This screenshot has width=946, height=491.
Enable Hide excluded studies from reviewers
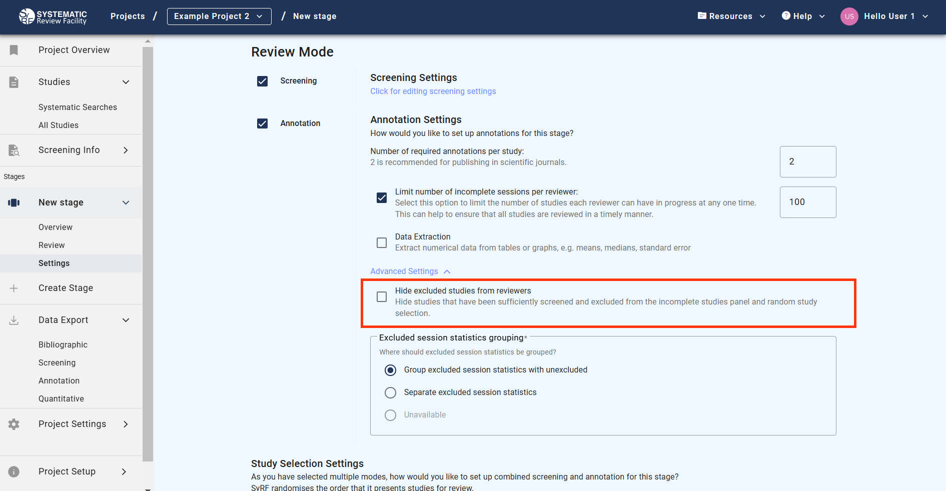[382, 296]
